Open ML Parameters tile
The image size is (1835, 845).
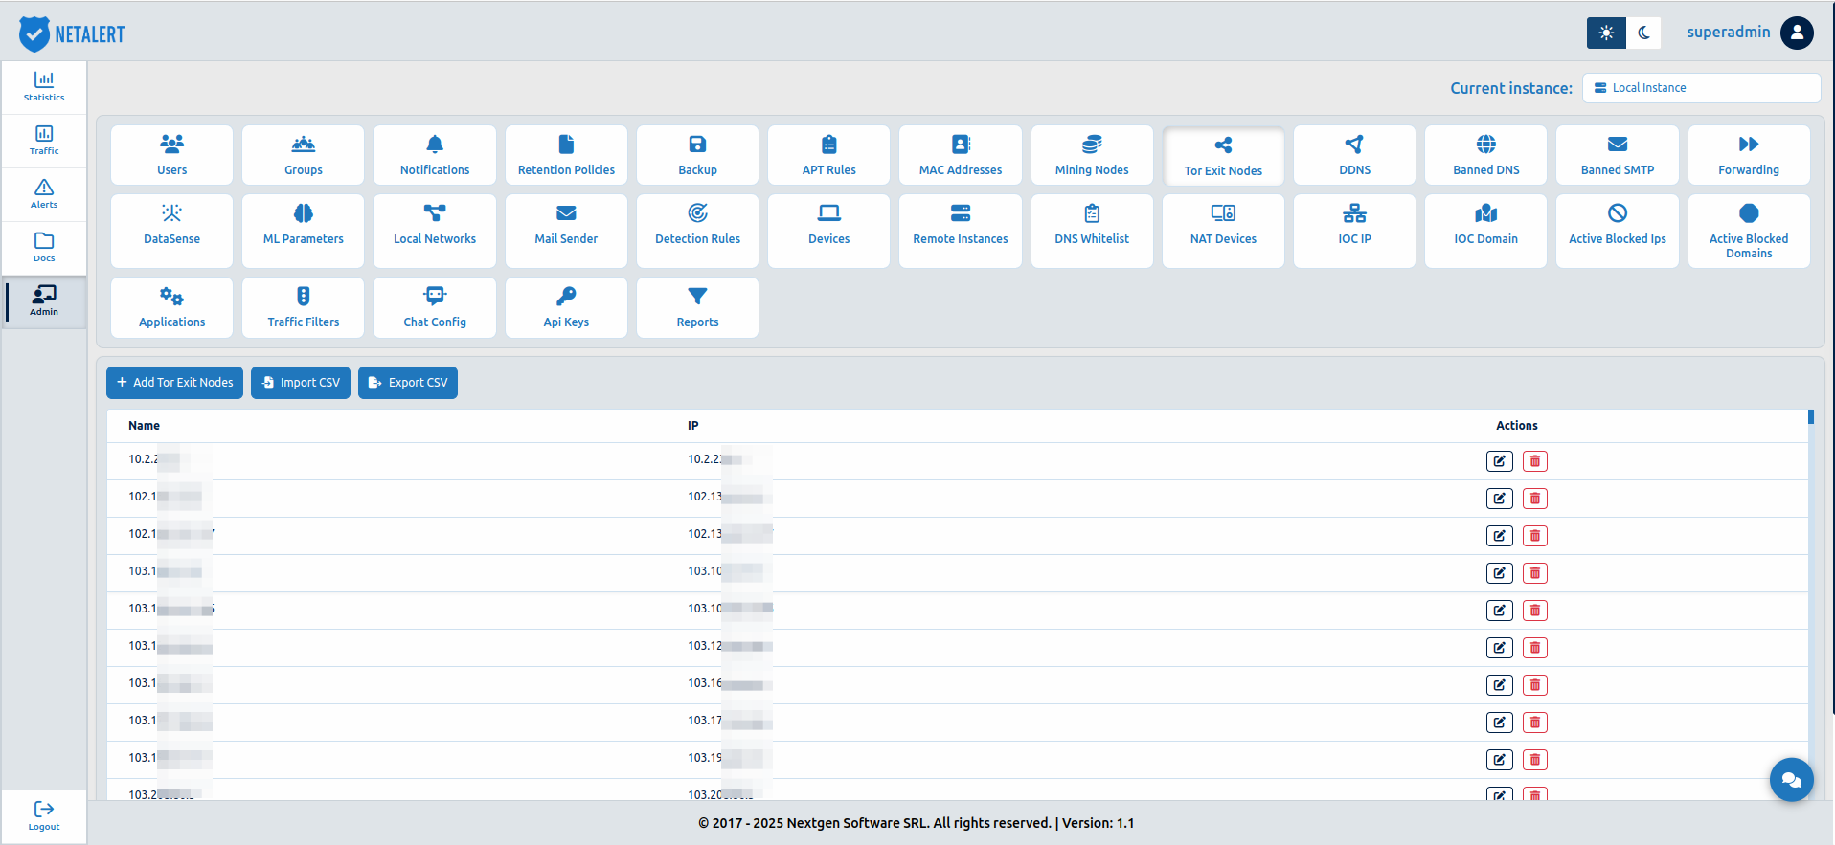point(303,231)
